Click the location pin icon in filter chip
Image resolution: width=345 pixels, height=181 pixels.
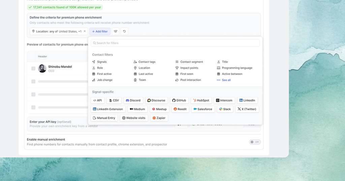click(x=33, y=31)
